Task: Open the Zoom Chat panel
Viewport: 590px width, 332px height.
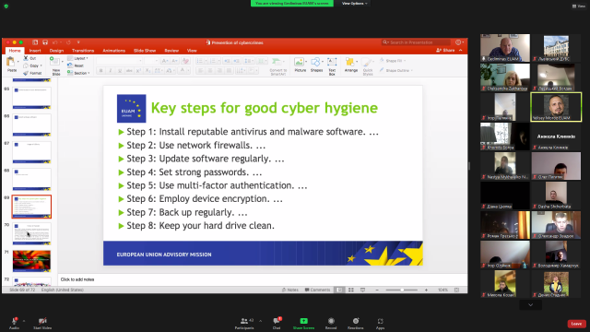Action: [x=277, y=323]
